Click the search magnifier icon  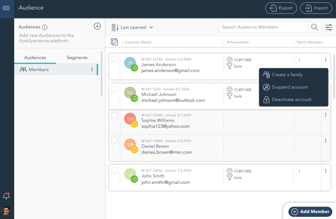pos(315,27)
